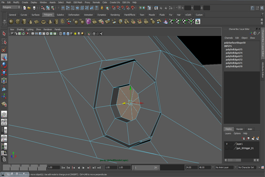Screen dimensions: 265x177
Task: Open the Polygons menu set dropdown
Action: coord(11,7)
